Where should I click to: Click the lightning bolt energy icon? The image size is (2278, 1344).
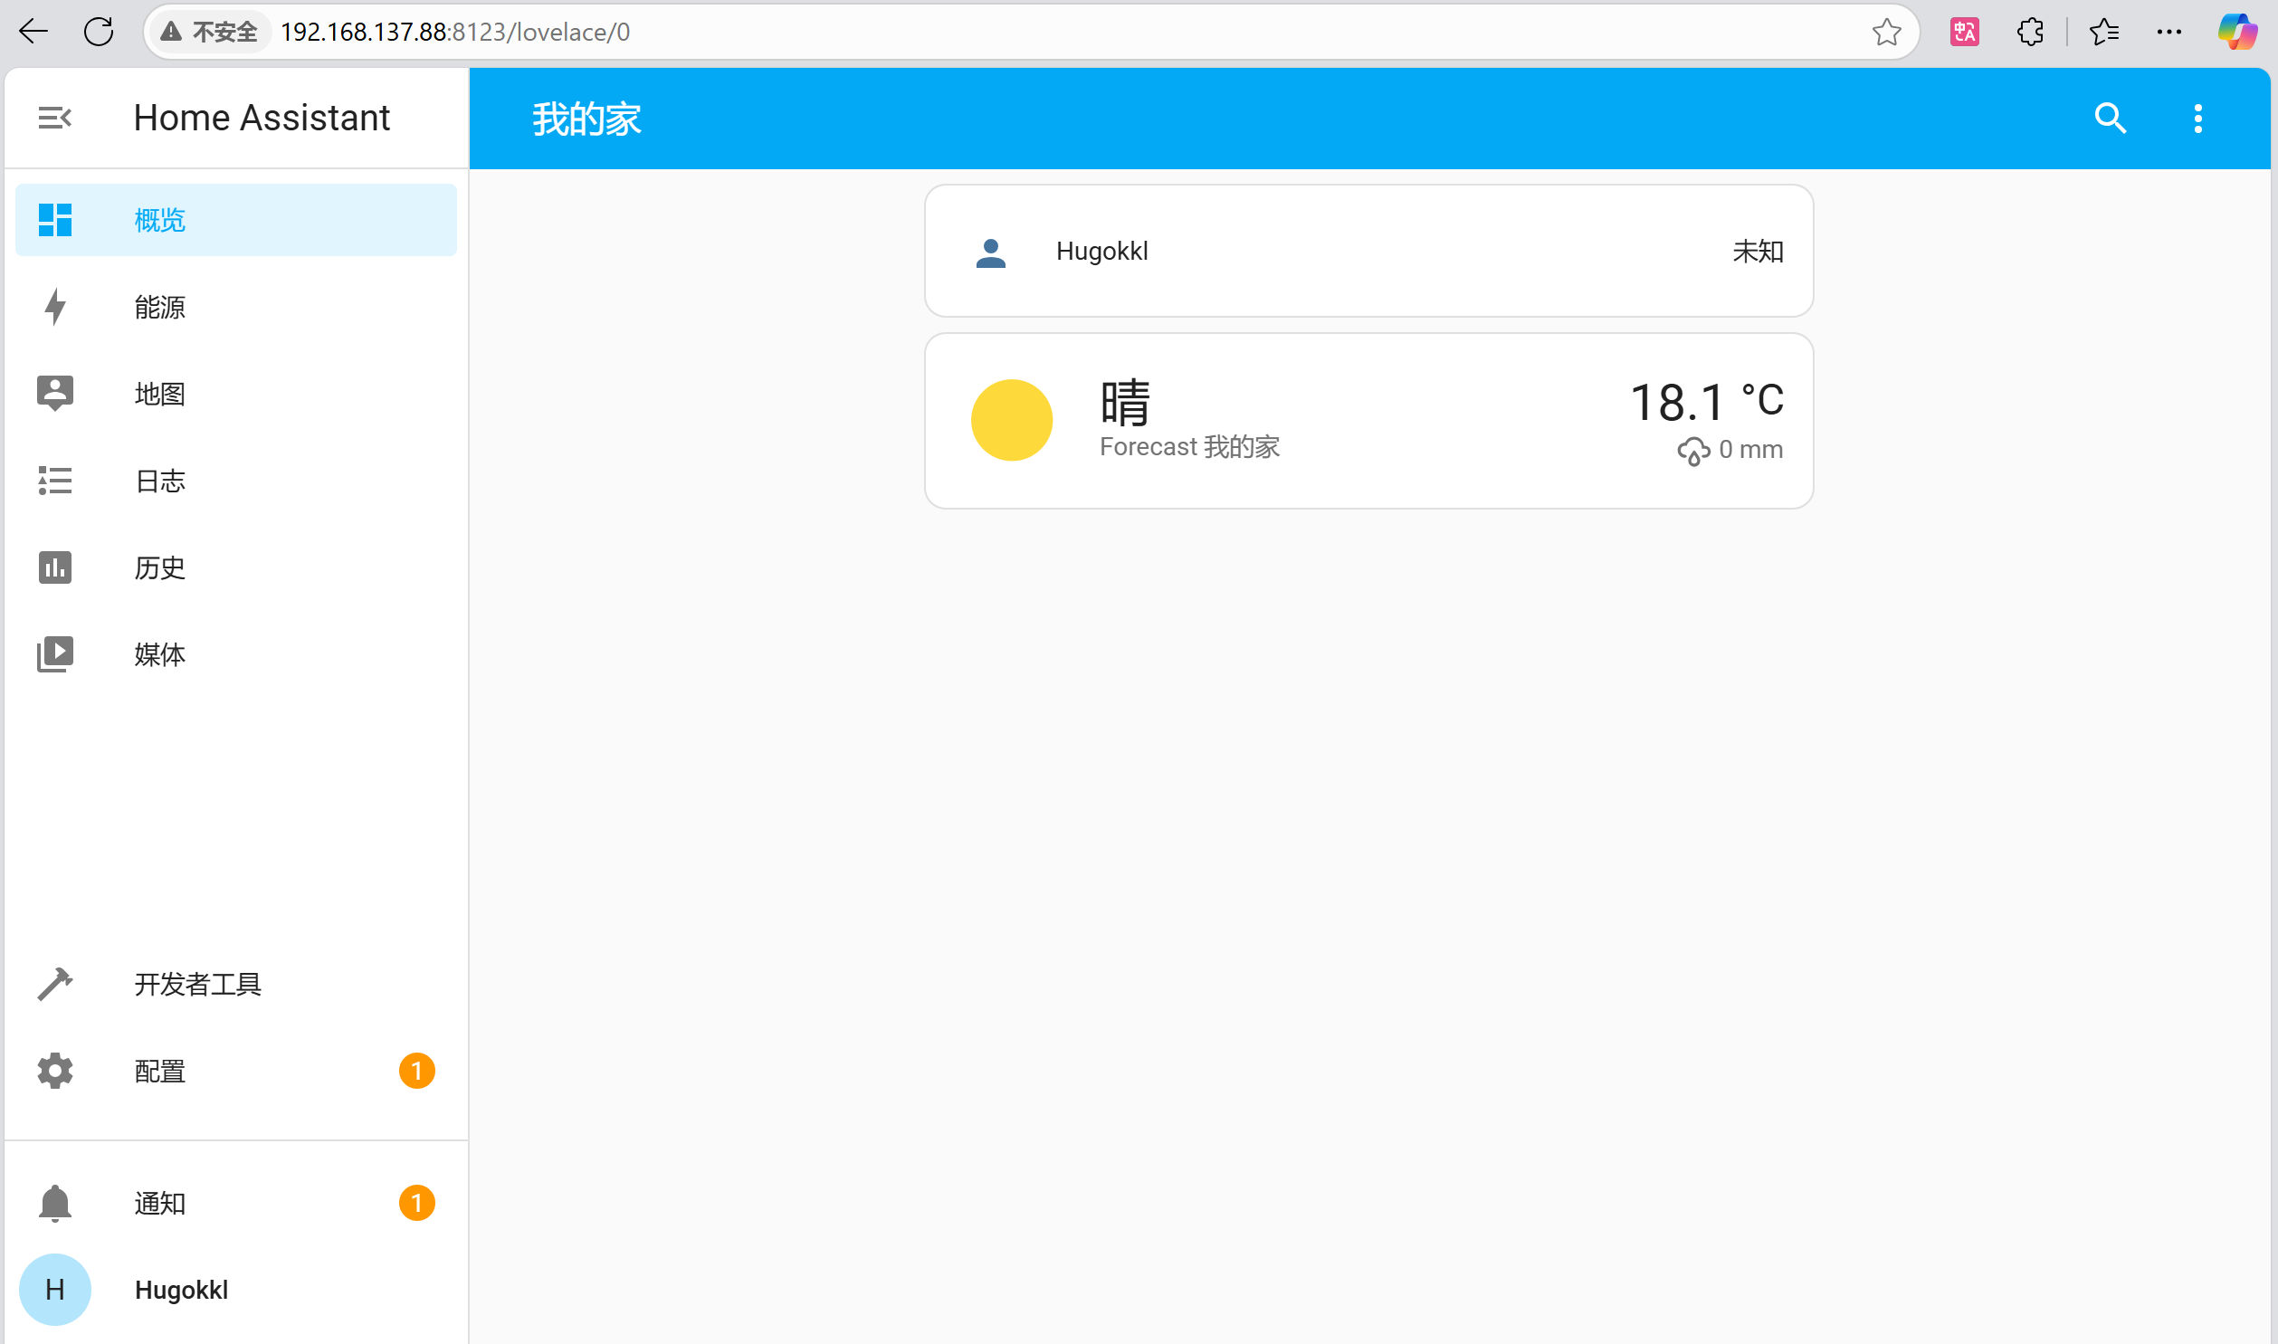point(55,307)
